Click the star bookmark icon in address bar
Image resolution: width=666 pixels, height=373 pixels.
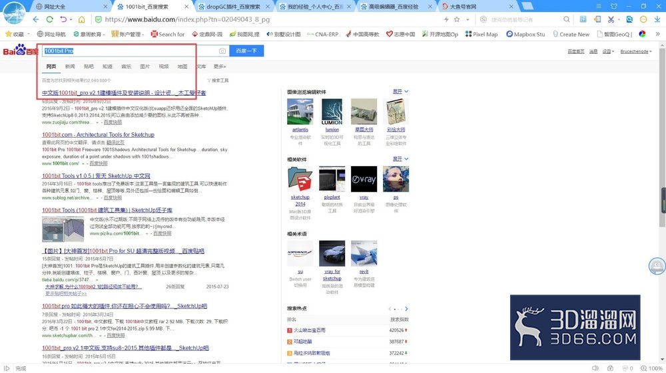pos(457,19)
